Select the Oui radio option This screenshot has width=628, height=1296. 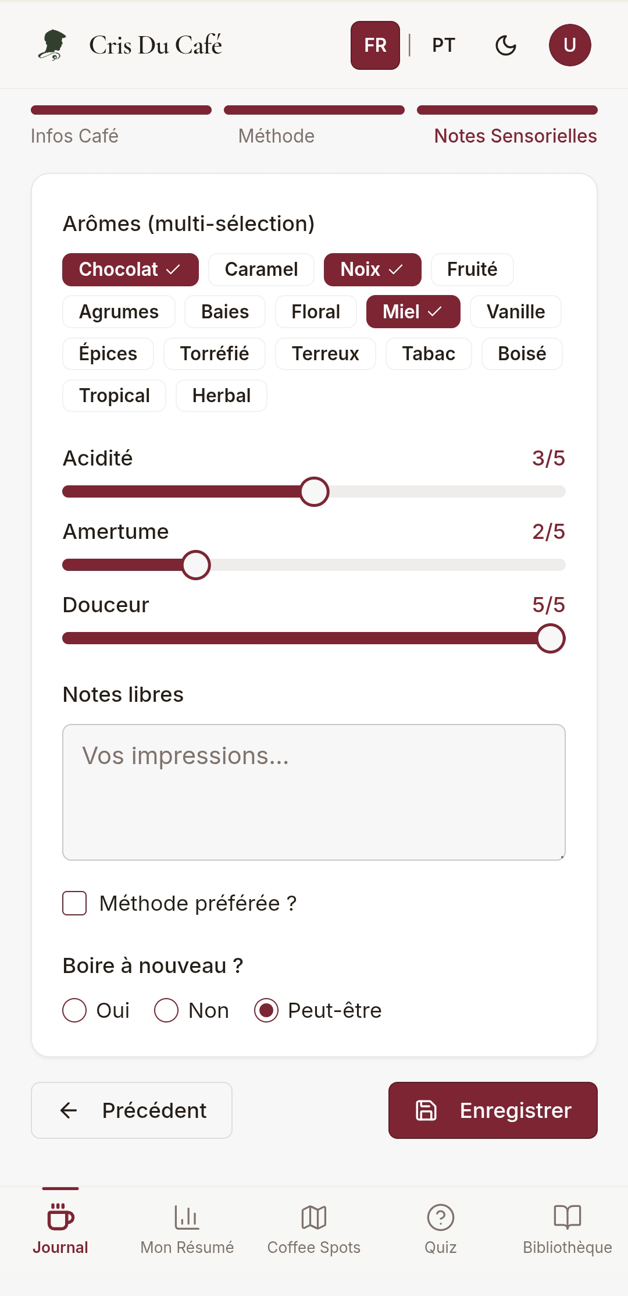[x=74, y=1010]
